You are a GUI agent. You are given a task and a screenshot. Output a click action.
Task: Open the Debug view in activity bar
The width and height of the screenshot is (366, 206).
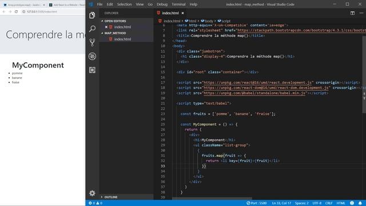coord(92,56)
